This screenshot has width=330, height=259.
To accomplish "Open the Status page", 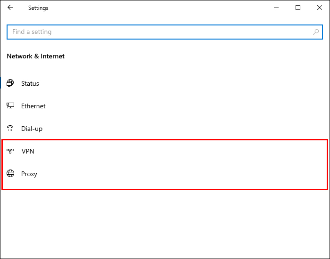I will click(30, 83).
